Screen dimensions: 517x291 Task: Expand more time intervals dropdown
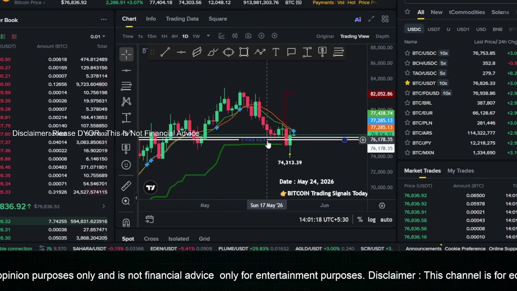(208, 36)
